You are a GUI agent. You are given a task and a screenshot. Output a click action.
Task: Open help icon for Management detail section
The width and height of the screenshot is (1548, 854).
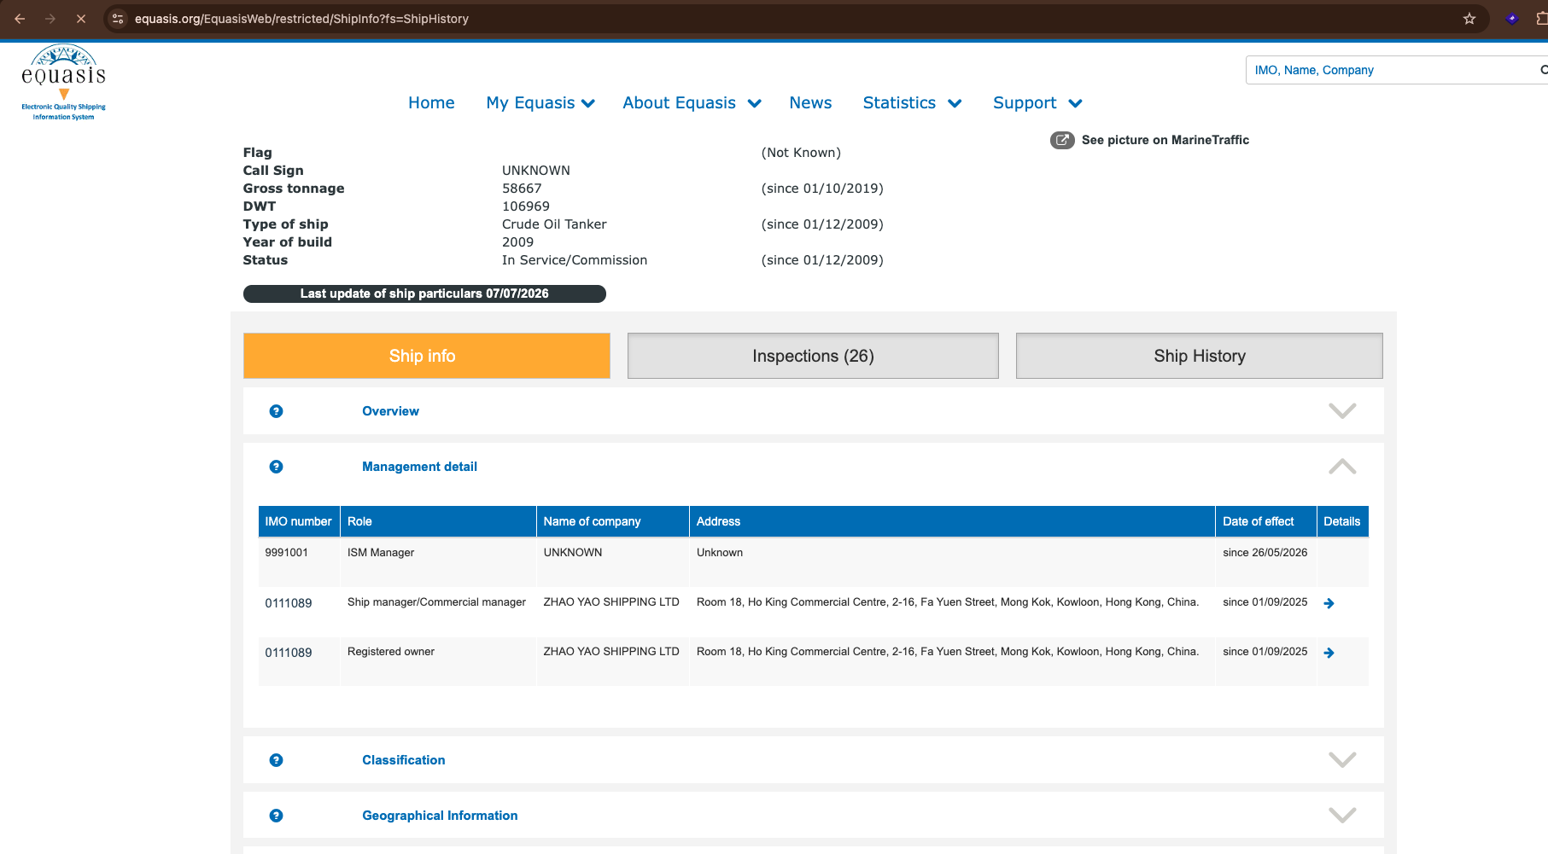[276, 467]
